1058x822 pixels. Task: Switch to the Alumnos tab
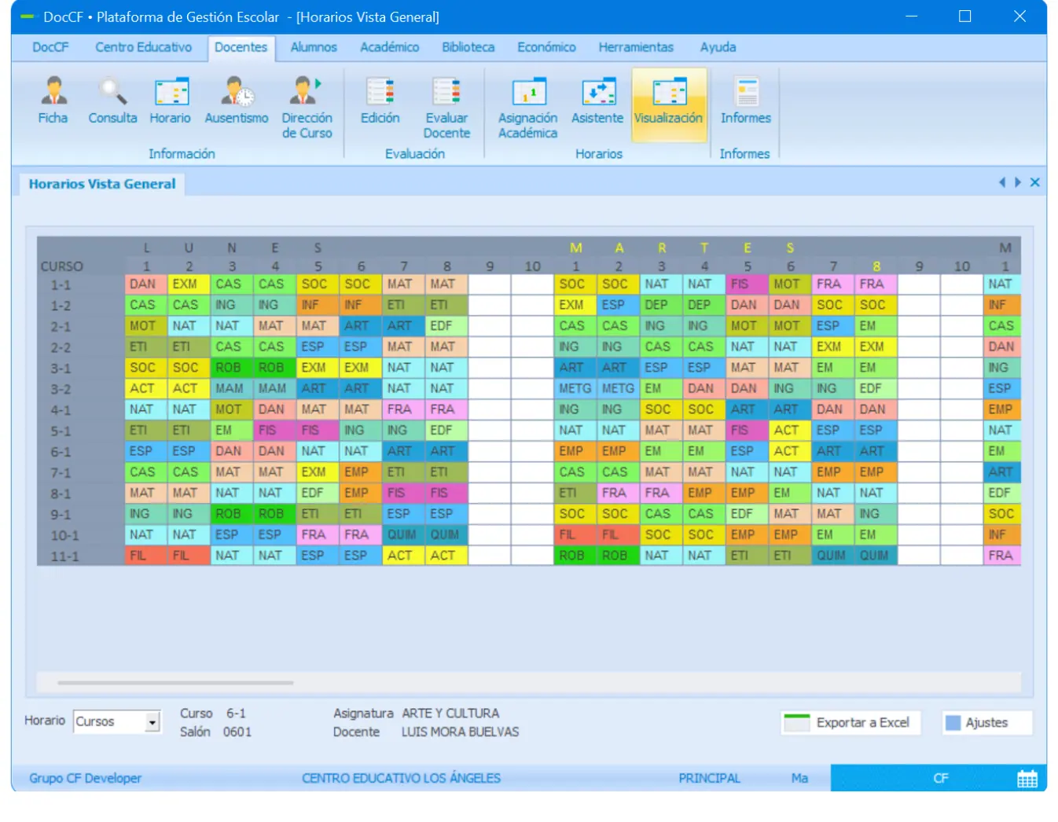click(x=314, y=47)
